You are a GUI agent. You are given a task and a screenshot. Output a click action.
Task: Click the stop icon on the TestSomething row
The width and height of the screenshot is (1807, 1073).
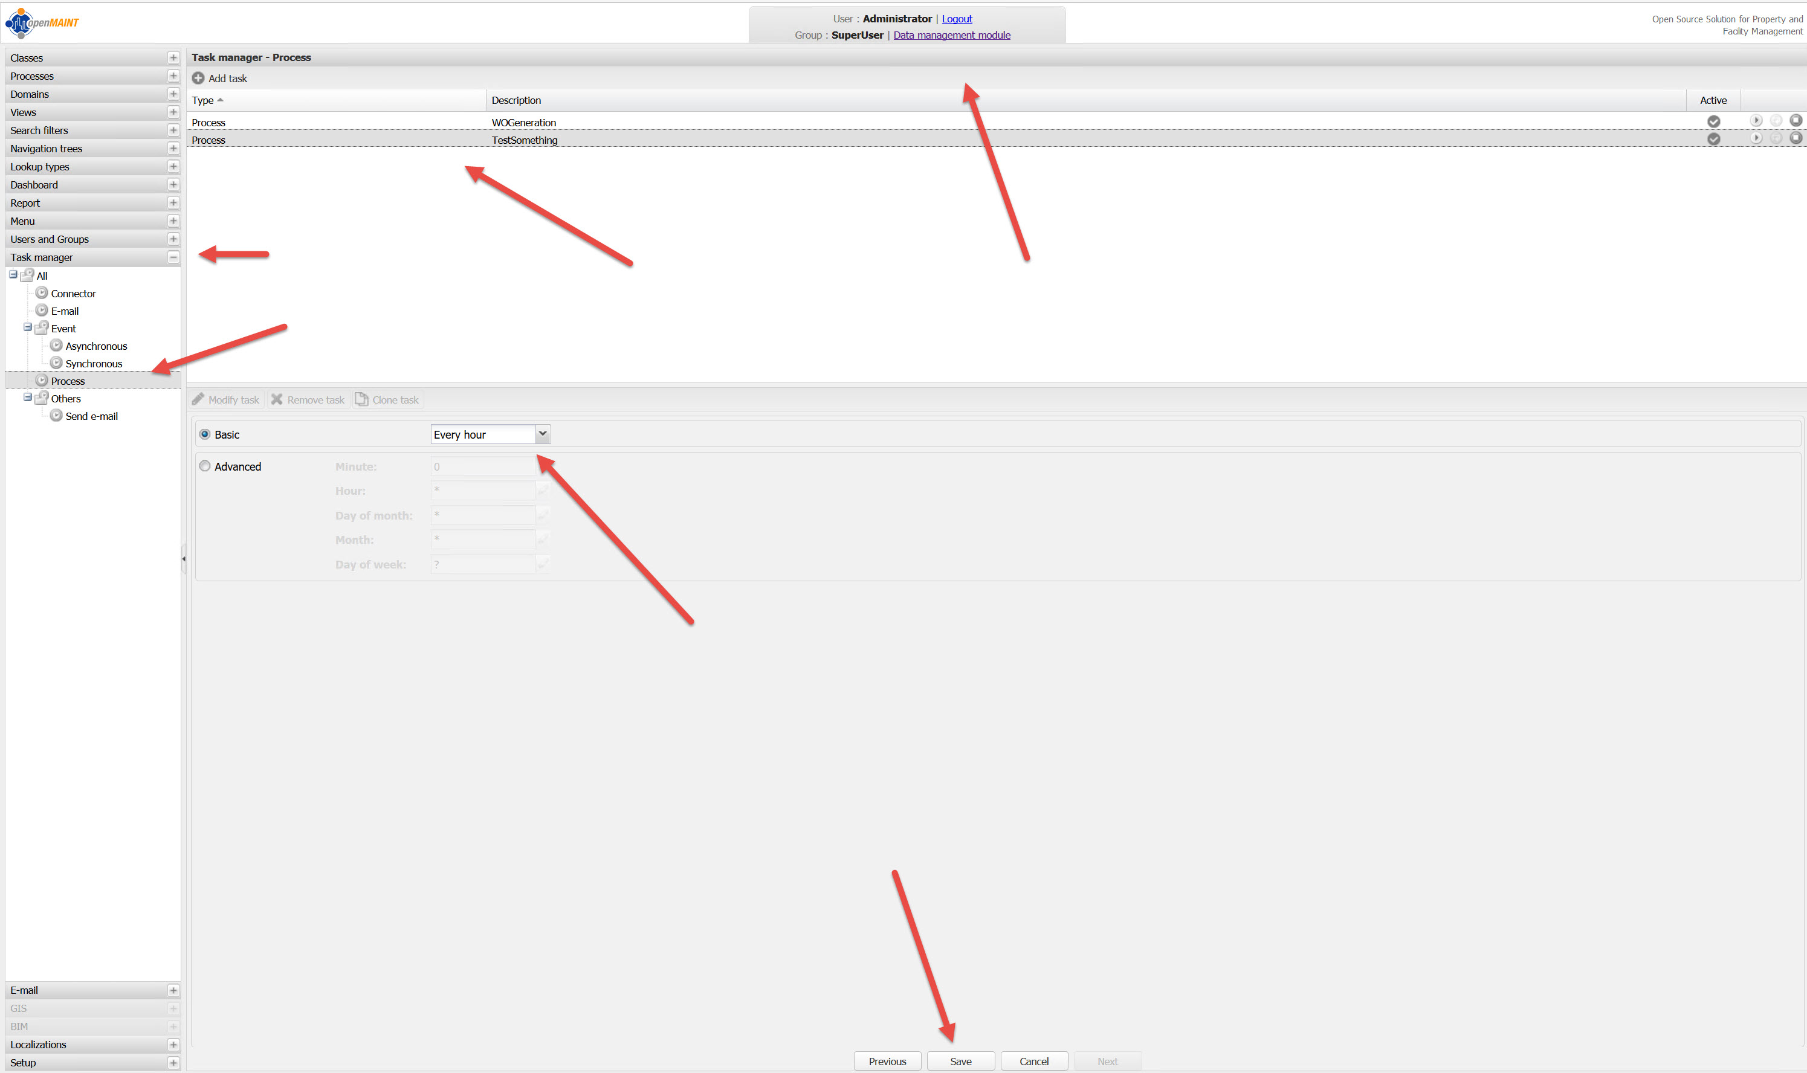[1796, 138]
